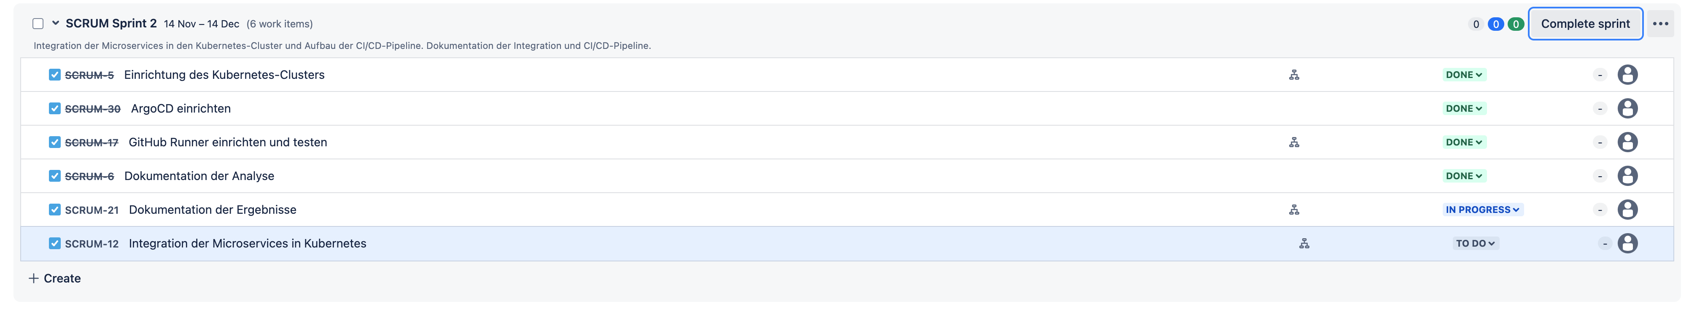Click Create to add a work item
Screen dimensions: 1697x312
click(x=55, y=278)
